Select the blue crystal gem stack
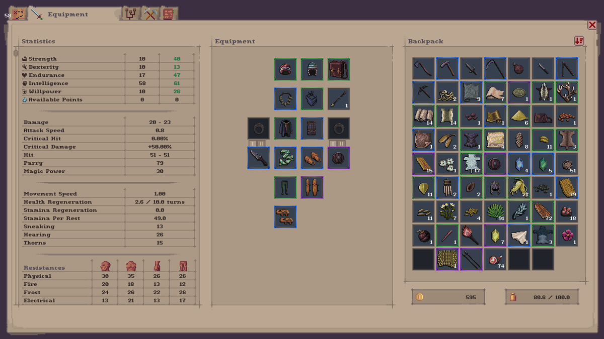This screenshot has height=339, width=604. coord(519,164)
